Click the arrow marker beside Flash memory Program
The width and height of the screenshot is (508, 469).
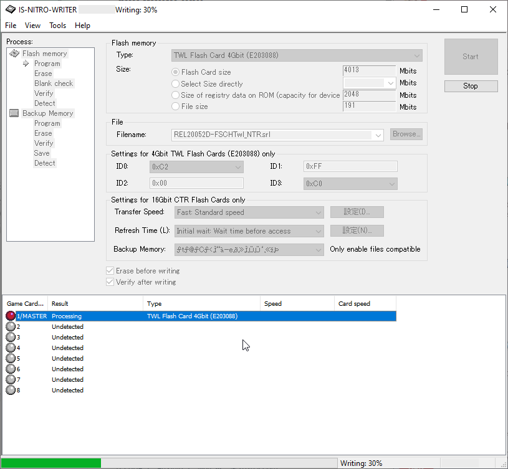26,64
